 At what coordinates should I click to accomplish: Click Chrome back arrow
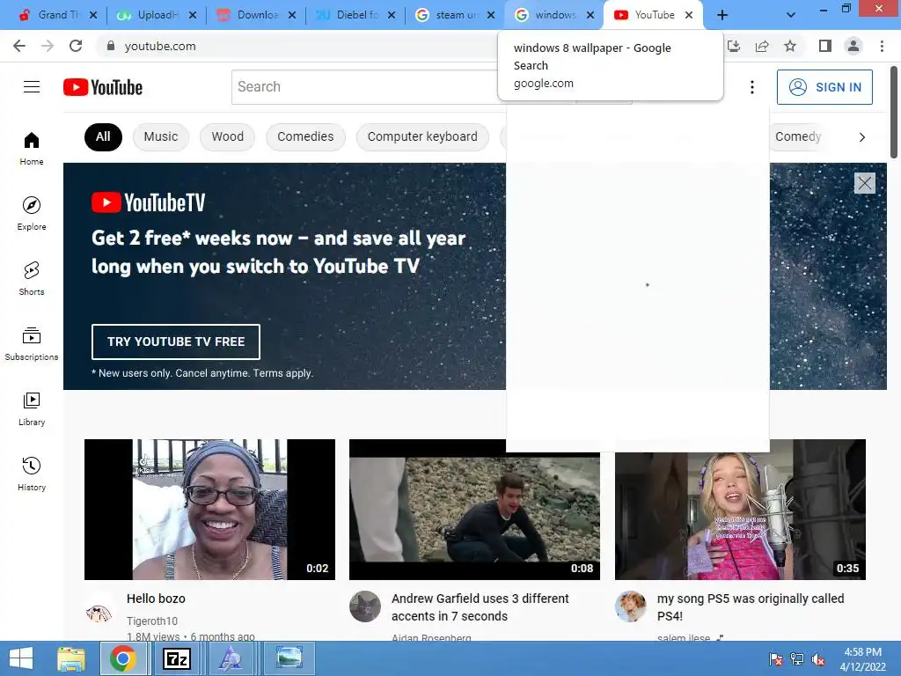(x=19, y=46)
